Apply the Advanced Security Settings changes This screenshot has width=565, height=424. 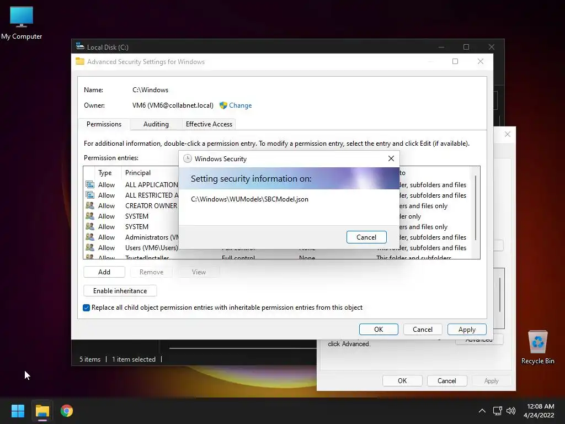click(467, 329)
